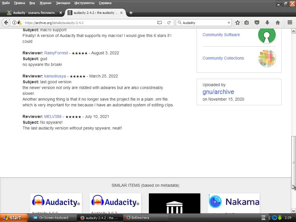Open Audacity 3.0.0 similar item thumbnail
296x222 pixels.
click(x=56, y=203)
